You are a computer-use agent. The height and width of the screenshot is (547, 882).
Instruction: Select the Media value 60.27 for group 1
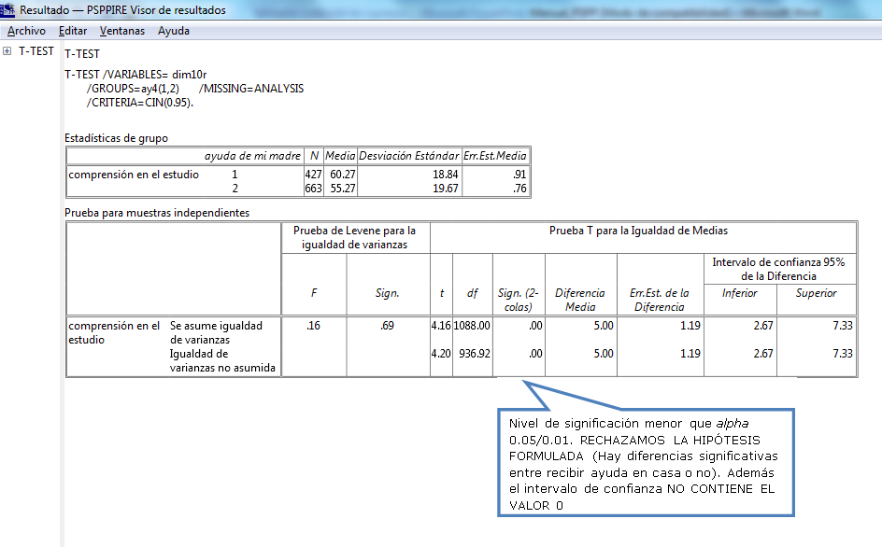[344, 172]
